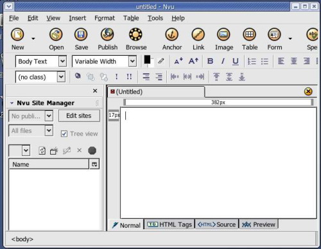The image size is (321, 249).
Task: Toggle the Tree view checkbox
Action: point(64,133)
